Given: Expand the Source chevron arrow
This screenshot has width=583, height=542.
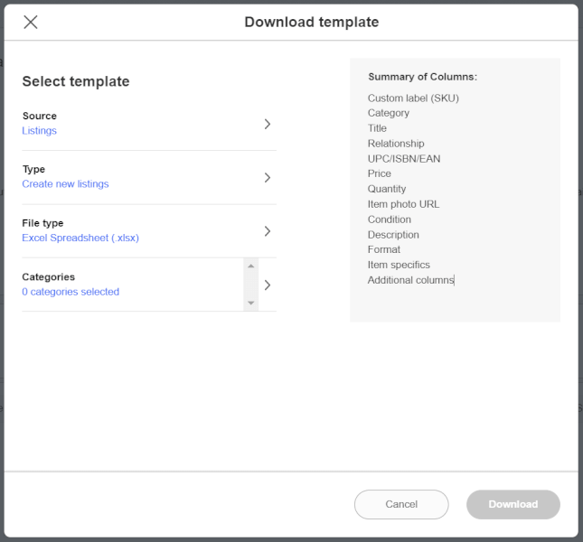Looking at the screenshot, I should [x=268, y=124].
